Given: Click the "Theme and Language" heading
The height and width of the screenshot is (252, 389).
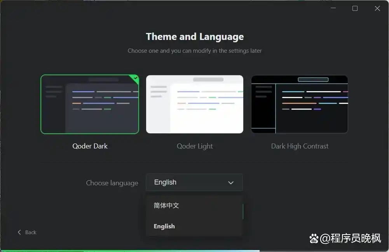Looking at the screenshot, I should tap(195, 37).
